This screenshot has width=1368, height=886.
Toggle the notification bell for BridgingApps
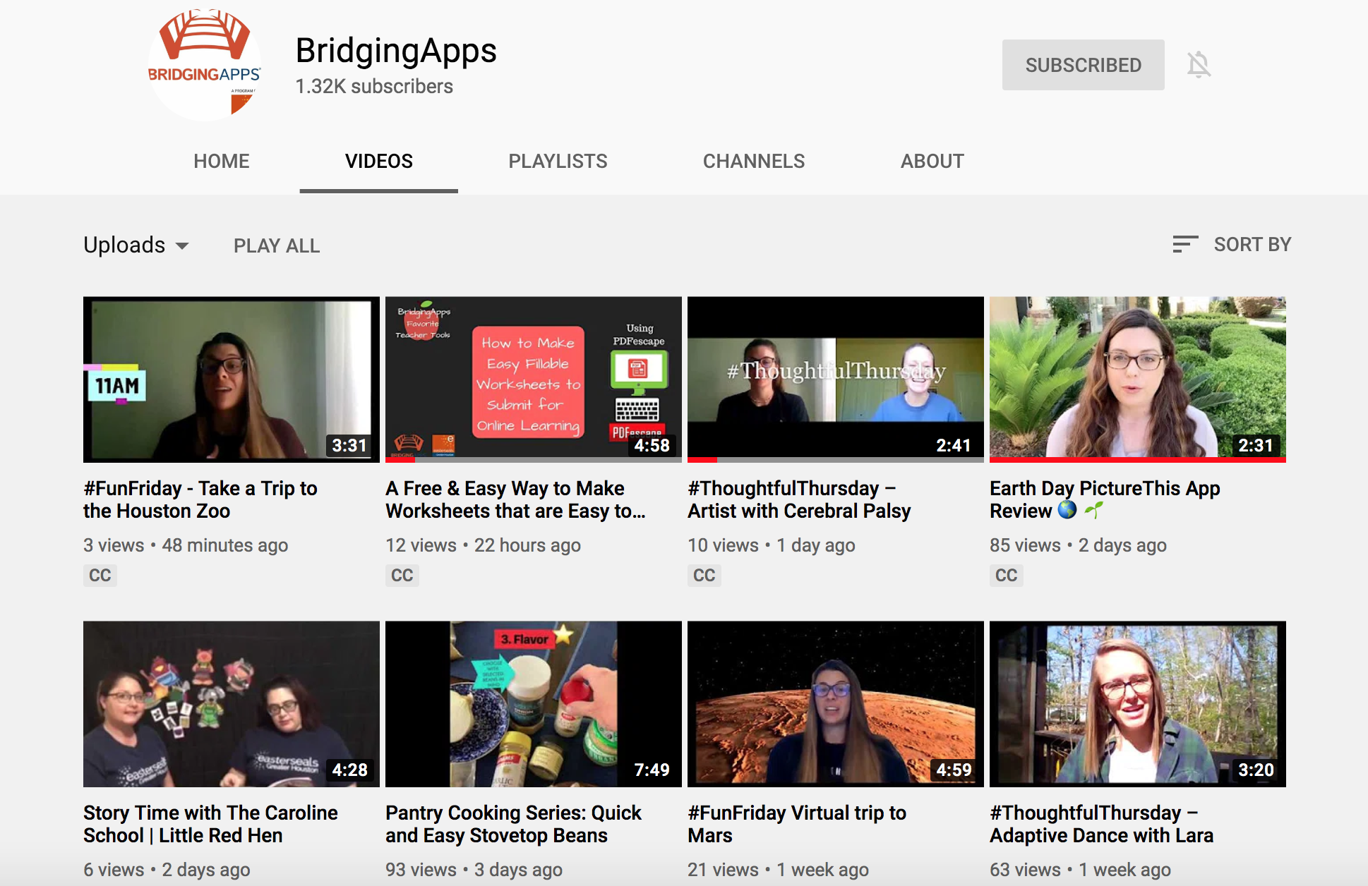click(x=1199, y=65)
